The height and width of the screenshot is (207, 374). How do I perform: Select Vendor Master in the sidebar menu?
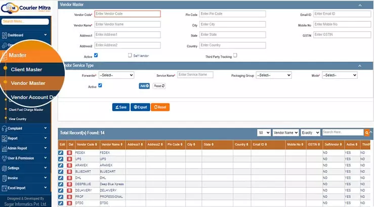[x=28, y=83]
